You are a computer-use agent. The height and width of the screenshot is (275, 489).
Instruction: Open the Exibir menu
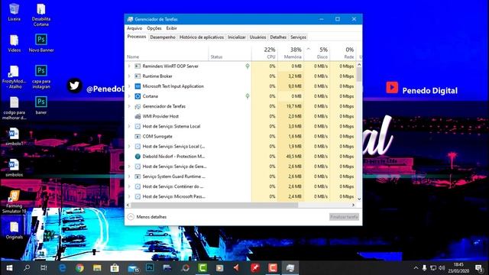tap(171, 28)
